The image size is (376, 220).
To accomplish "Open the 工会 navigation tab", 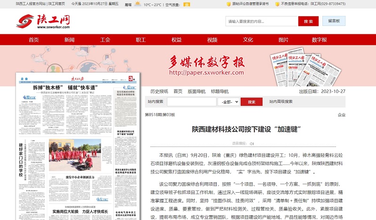I will (105, 40).
